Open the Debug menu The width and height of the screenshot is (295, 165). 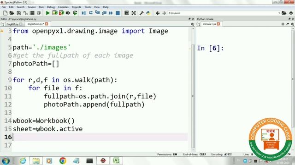(x=51, y=7)
